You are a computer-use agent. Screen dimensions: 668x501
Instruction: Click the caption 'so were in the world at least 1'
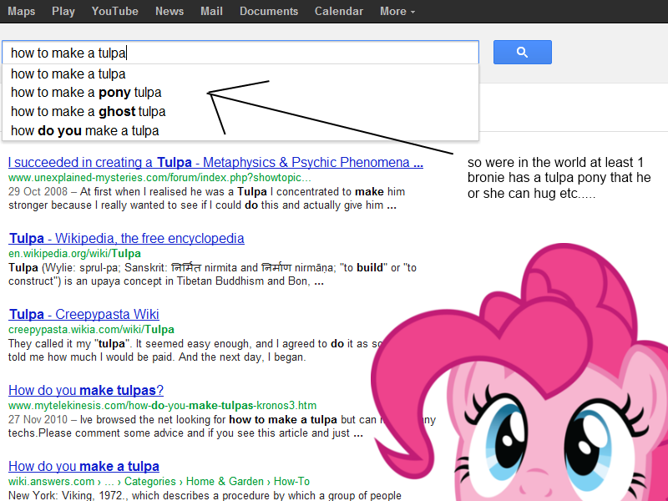coord(555,162)
